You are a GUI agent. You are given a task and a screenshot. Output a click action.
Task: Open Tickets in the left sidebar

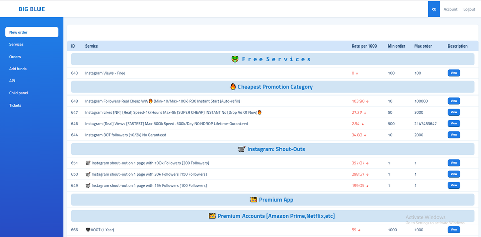[x=15, y=105]
